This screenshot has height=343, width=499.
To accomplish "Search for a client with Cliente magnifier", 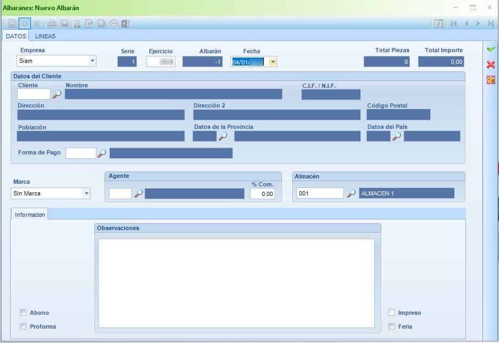I will (x=57, y=94).
